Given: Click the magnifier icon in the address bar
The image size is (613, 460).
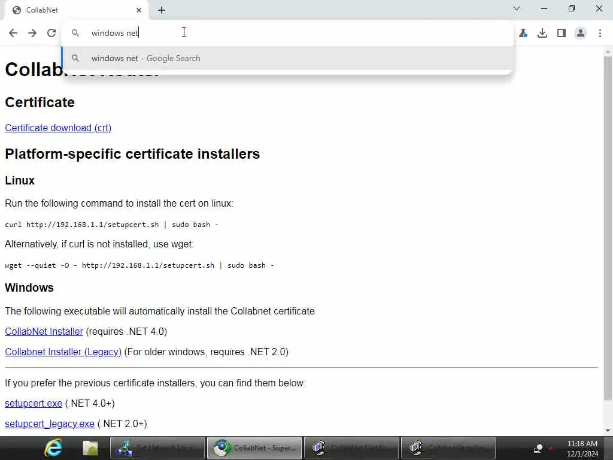Looking at the screenshot, I should [75, 34].
